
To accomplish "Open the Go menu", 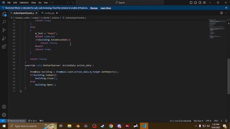I will pos(40,3).
